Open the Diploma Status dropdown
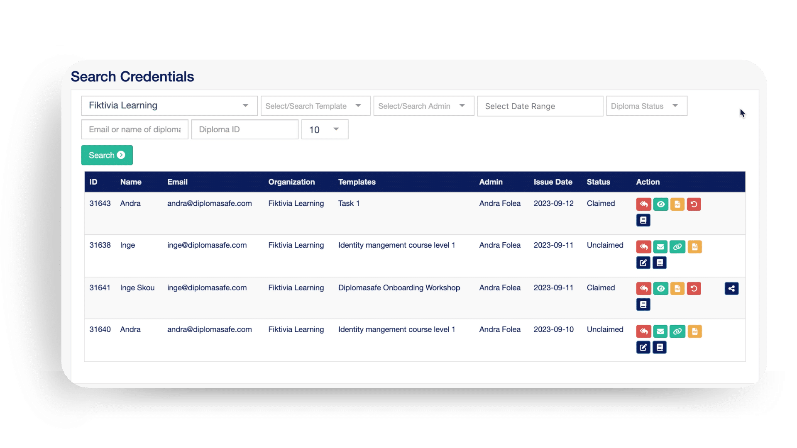This screenshot has width=797, height=448. pos(646,106)
